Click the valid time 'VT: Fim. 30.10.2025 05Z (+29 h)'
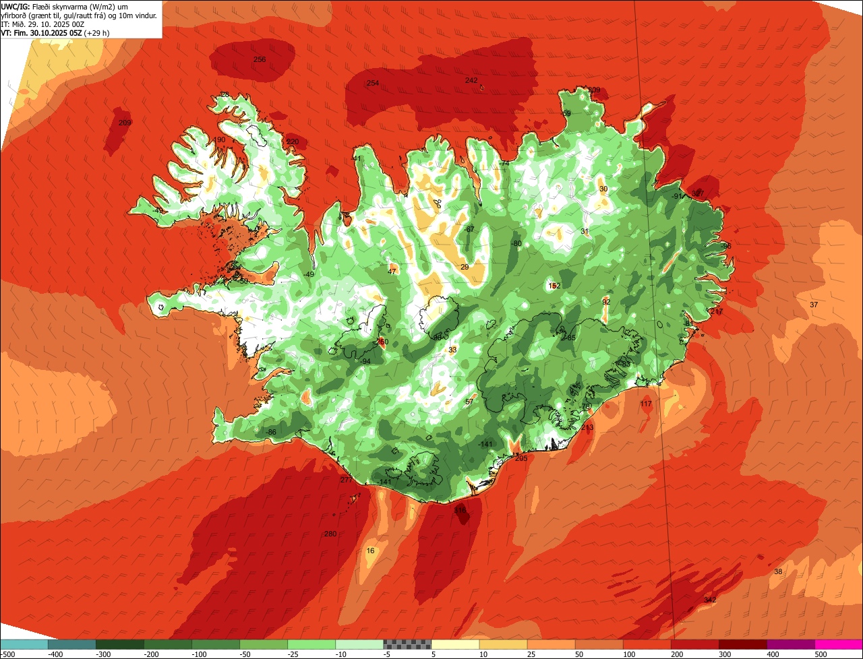Image resolution: width=863 pixels, height=659 pixels. (55, 32)
